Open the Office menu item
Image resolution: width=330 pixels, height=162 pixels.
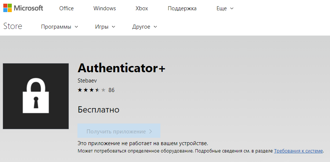[x=66, y=8]
